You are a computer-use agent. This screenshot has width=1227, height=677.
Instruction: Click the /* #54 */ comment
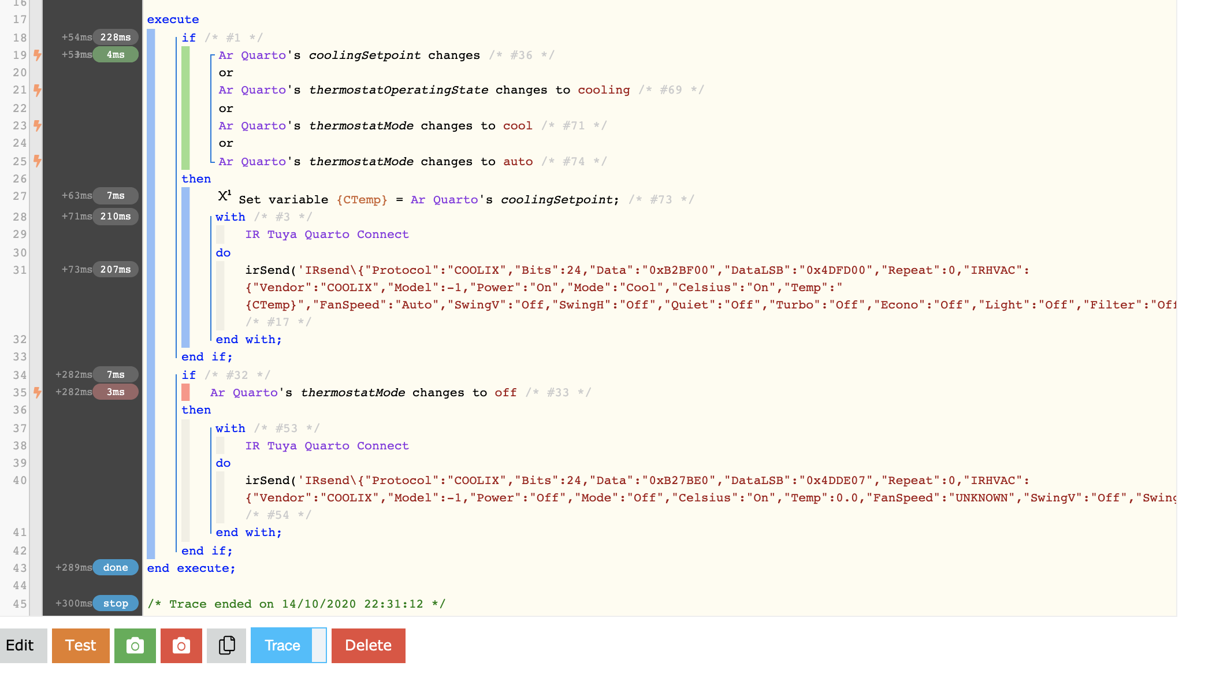click(x=278, y=515)
